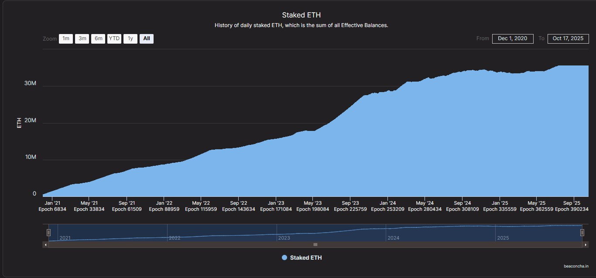Select the All zoom button

[147, 38]
